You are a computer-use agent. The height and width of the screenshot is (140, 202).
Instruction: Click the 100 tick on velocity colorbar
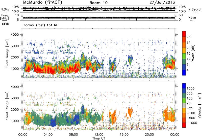[190, 98]
